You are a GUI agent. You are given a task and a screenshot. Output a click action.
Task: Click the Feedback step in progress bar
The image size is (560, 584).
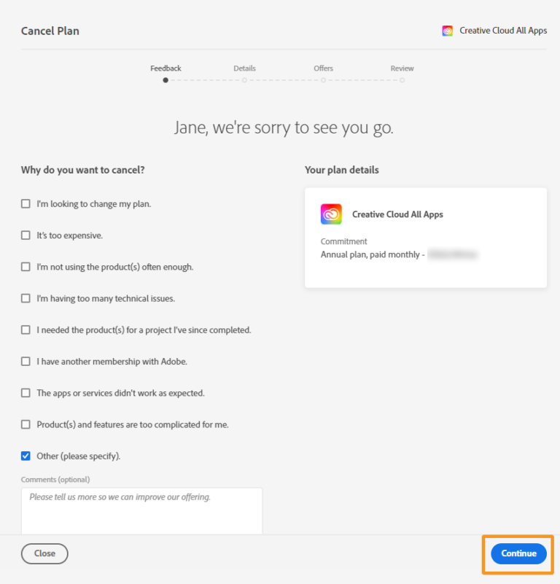166,68
